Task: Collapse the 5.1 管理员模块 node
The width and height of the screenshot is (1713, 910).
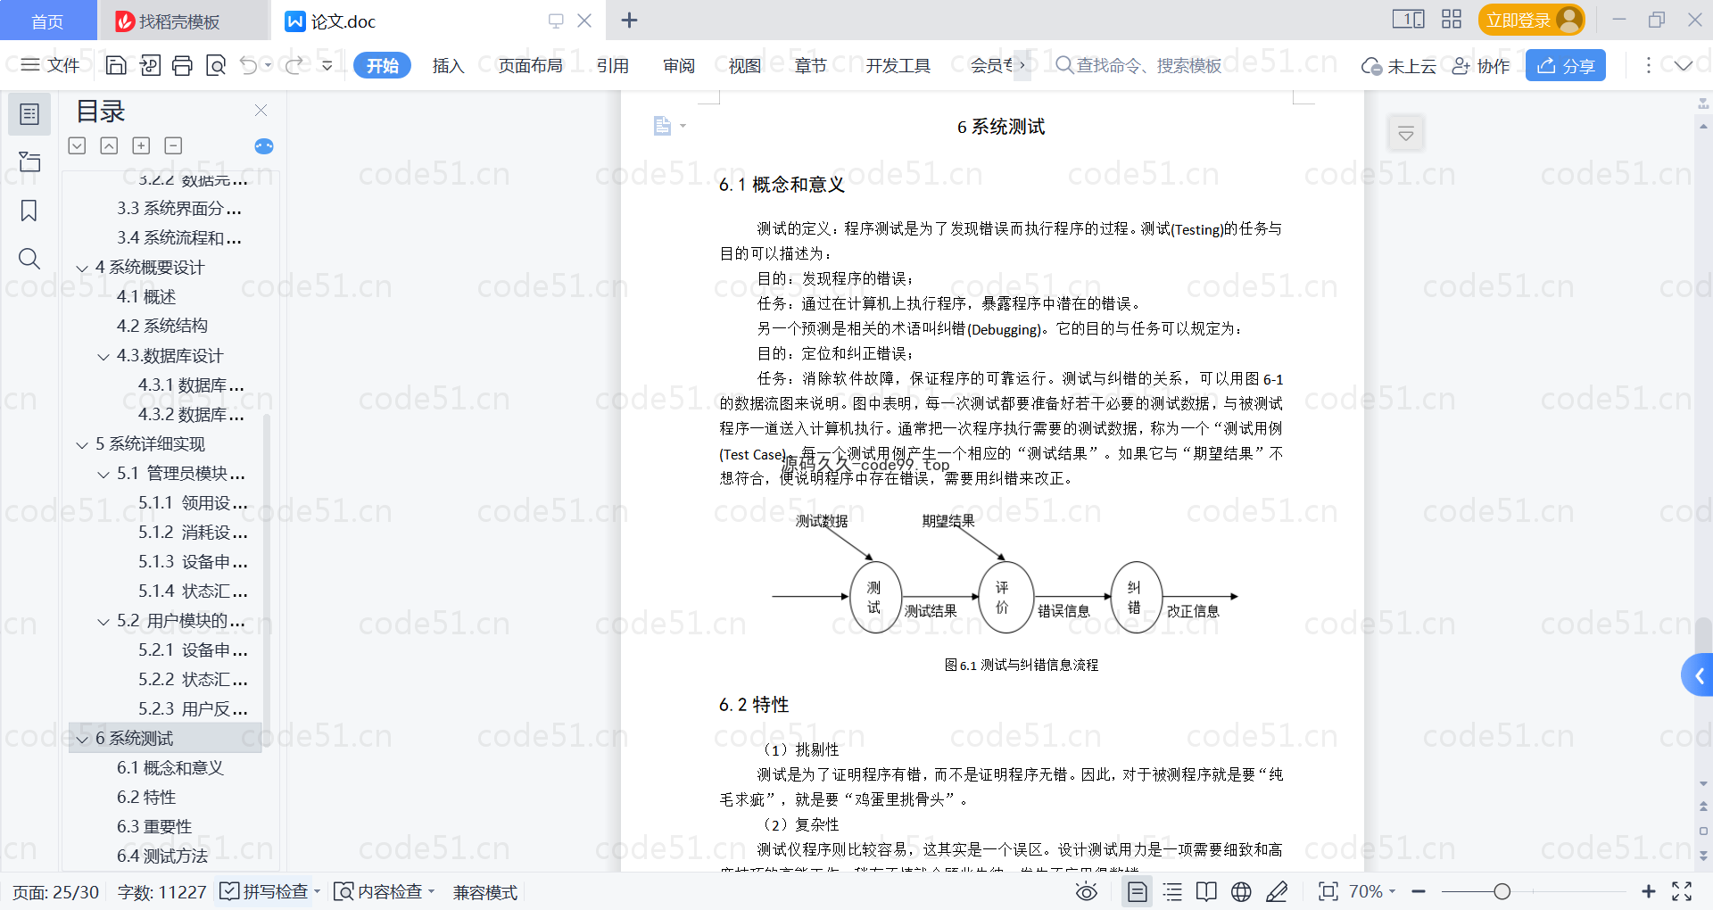Action: click(103, 474)
